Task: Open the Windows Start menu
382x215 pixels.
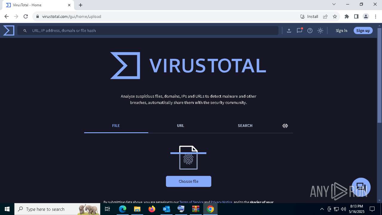Action: click(7, 209)
